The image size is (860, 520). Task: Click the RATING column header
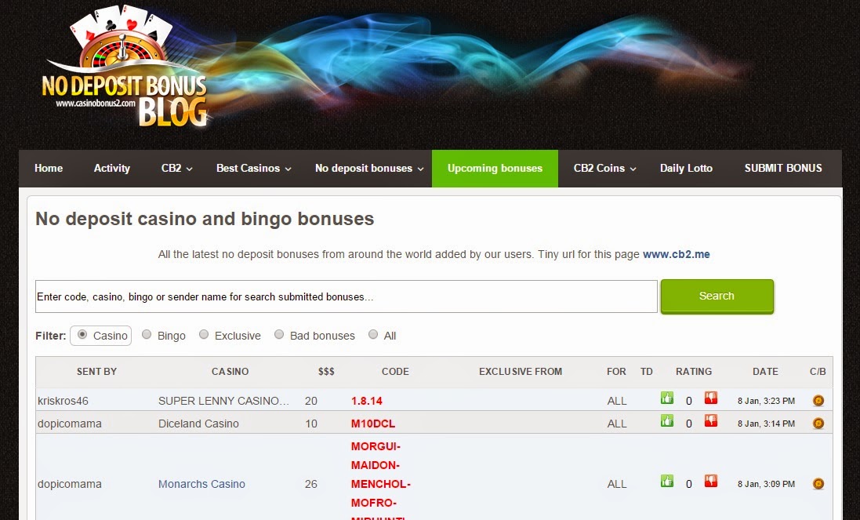point(694,371)
